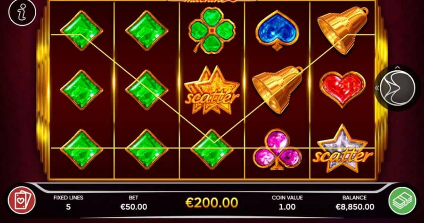Collect winnings with green cash button
The image size is (424, 223).
(x=402, y=200)
